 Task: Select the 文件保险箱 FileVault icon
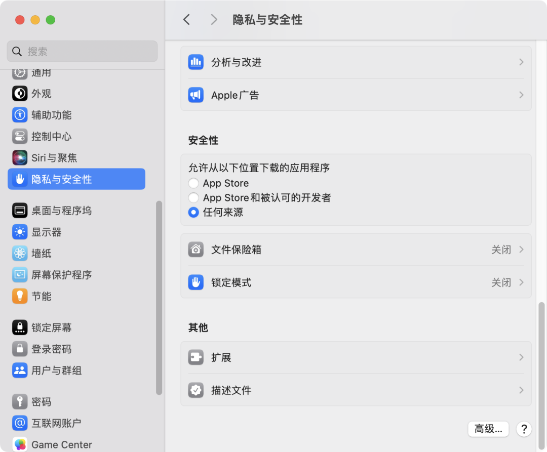[x=196, y=249]
